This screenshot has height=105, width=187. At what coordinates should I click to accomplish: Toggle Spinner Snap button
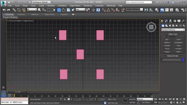coord(118,10)
